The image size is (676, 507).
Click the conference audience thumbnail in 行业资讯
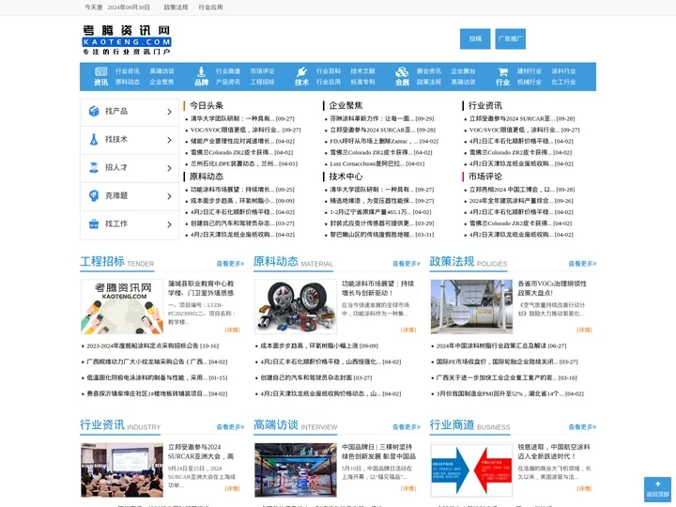click(x=122, y=470)
